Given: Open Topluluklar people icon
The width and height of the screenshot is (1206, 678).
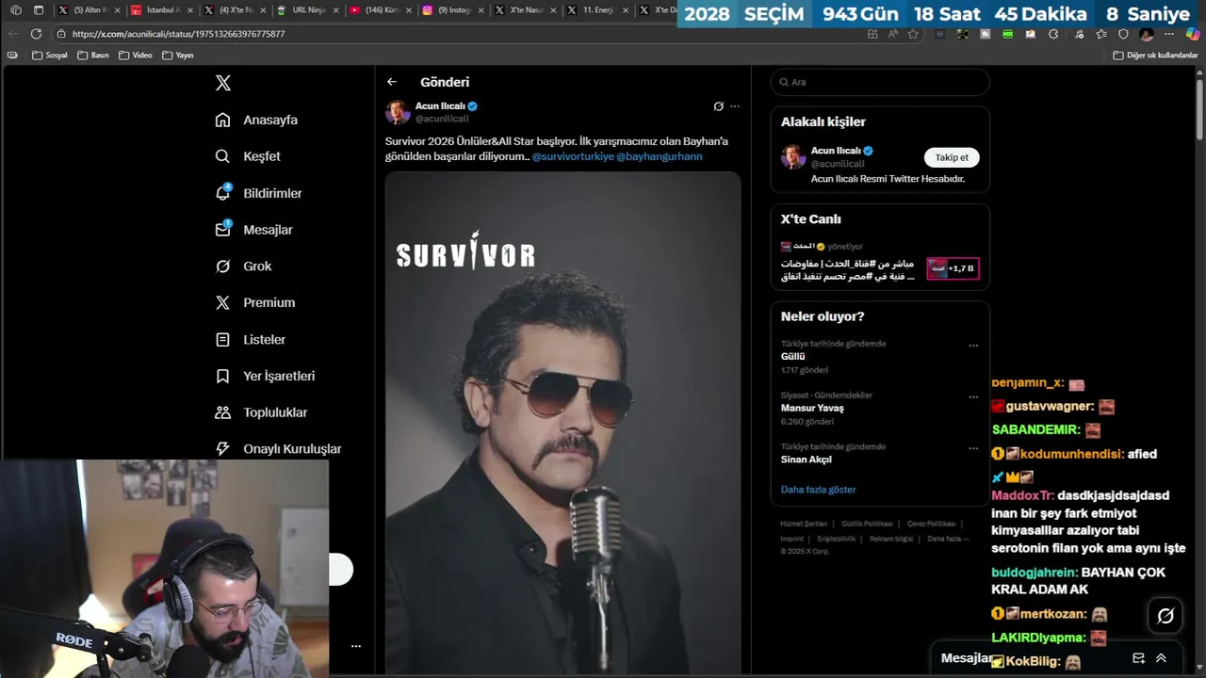Looking at the screenshot, I should click(x=222, y=412).
